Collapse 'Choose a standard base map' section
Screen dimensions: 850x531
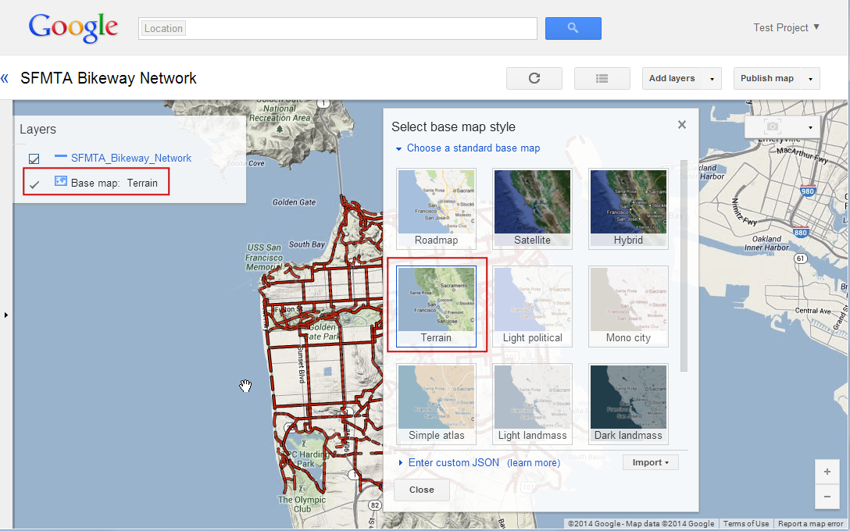coord(398,148)
